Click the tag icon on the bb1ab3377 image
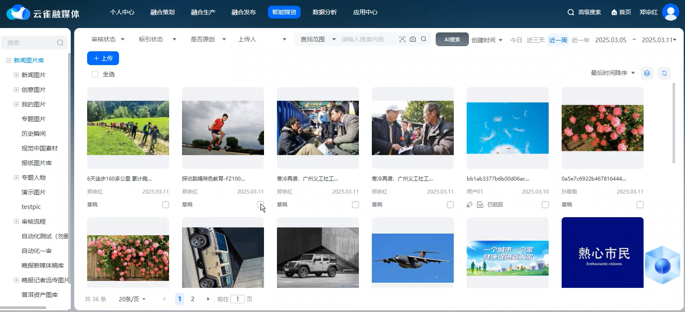Viewport: 685px width, 312px height. [x=470, y=205]
